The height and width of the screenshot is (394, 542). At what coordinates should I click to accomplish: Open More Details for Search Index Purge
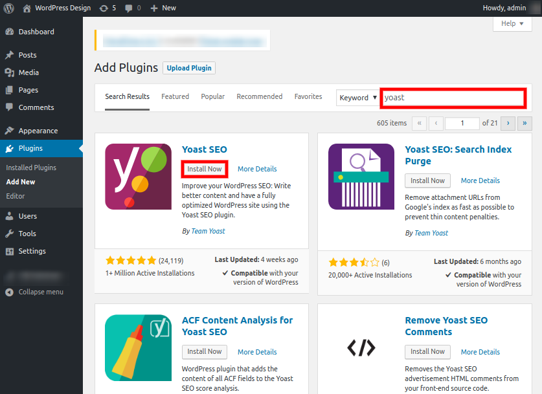click(480, 181)
